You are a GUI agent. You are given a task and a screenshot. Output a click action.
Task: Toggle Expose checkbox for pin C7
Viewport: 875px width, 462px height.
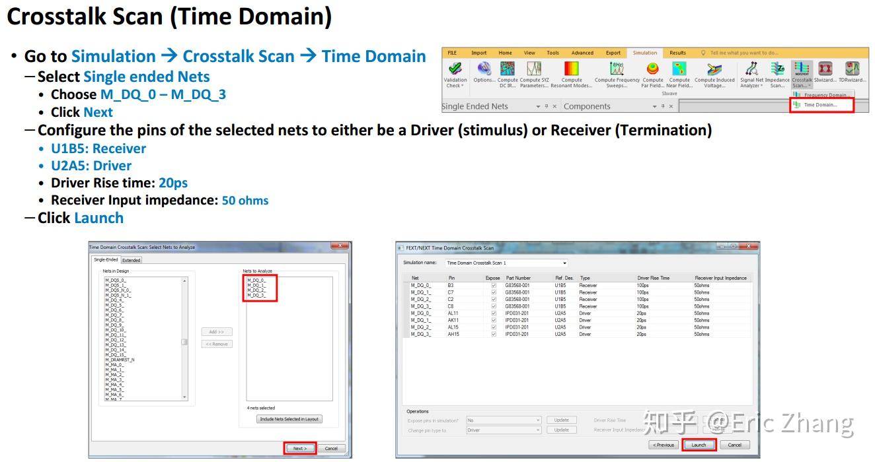point(493,292)
